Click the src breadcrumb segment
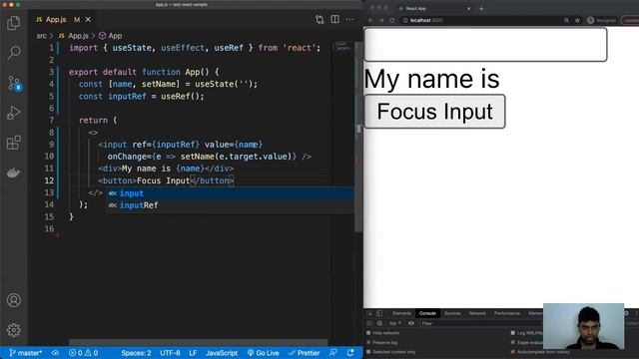Screen dimensions: 639x359 (x=41, y=36)
